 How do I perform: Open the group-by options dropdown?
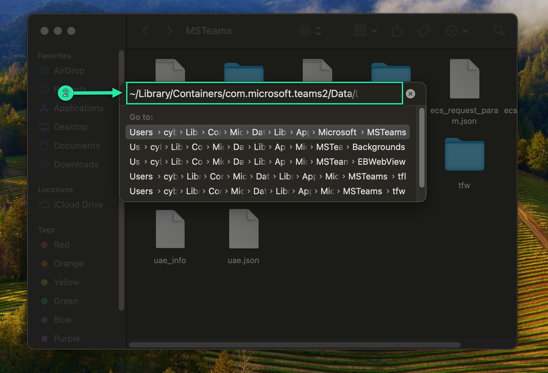tap(365, 31)
